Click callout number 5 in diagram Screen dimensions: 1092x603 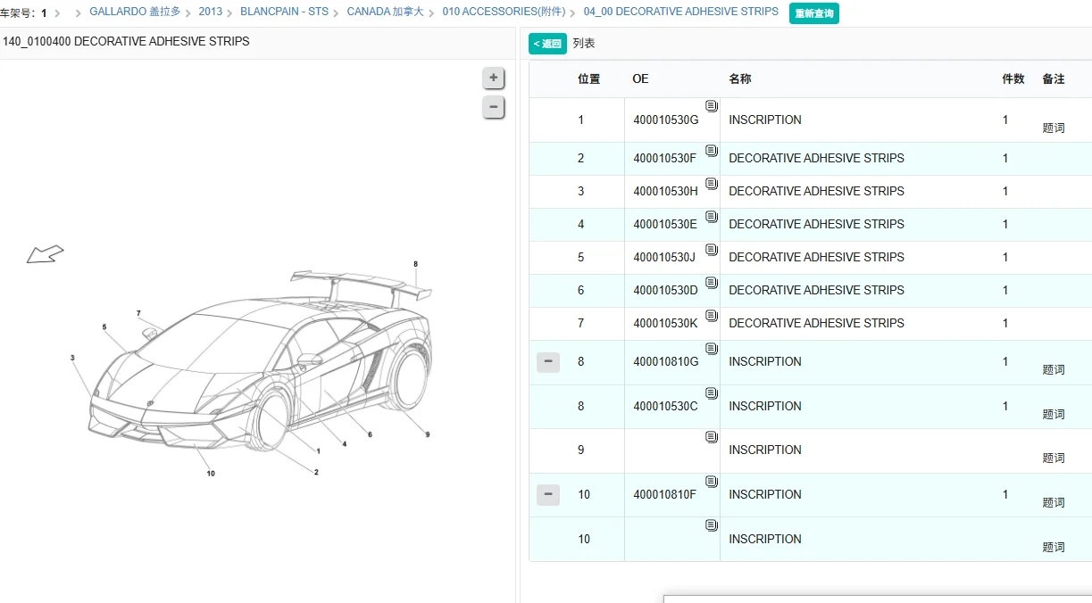(104, 327)
